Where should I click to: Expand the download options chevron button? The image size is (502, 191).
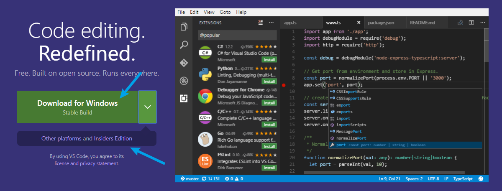click(x=147, y=107)
